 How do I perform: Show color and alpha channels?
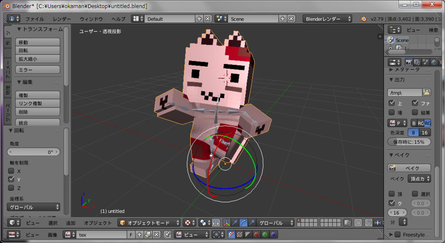[x=232, y=234]
